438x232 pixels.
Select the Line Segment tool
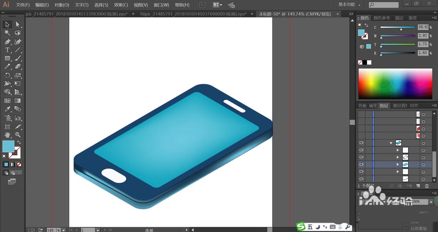click(x=18, y=50)
